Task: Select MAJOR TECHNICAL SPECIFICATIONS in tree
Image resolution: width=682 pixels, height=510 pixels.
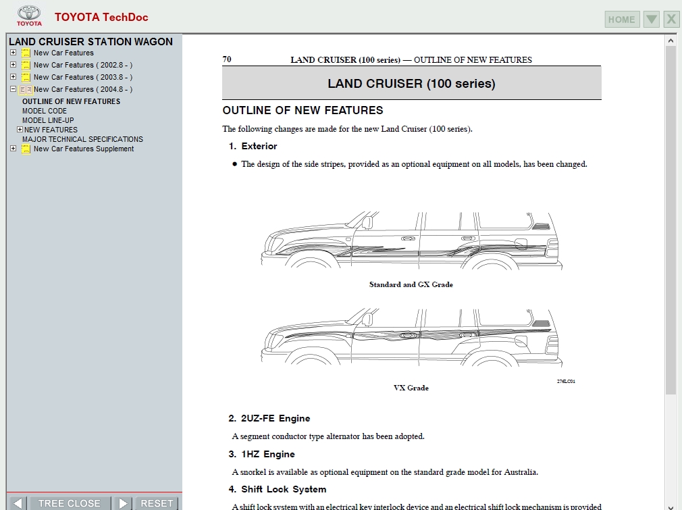Action: [82, 139]
